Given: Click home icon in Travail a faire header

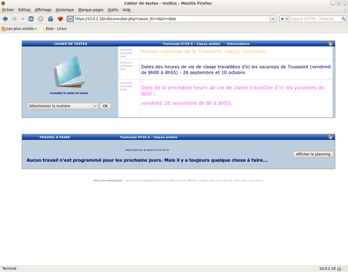Looking at the screenshot, I should (330, 137).
